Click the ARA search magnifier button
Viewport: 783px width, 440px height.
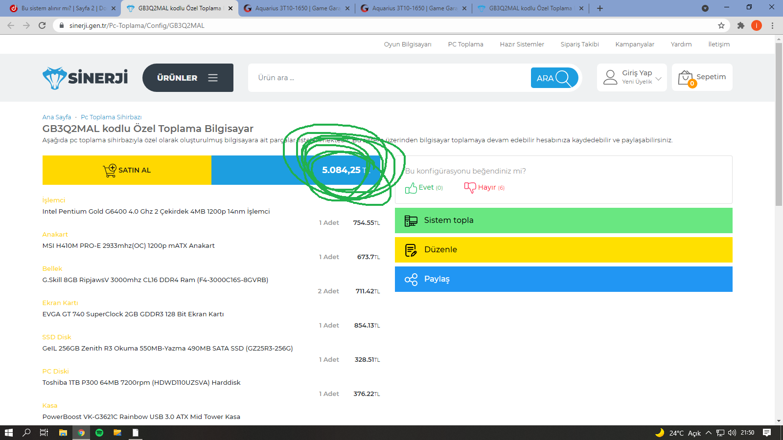[x=554, y=78]
